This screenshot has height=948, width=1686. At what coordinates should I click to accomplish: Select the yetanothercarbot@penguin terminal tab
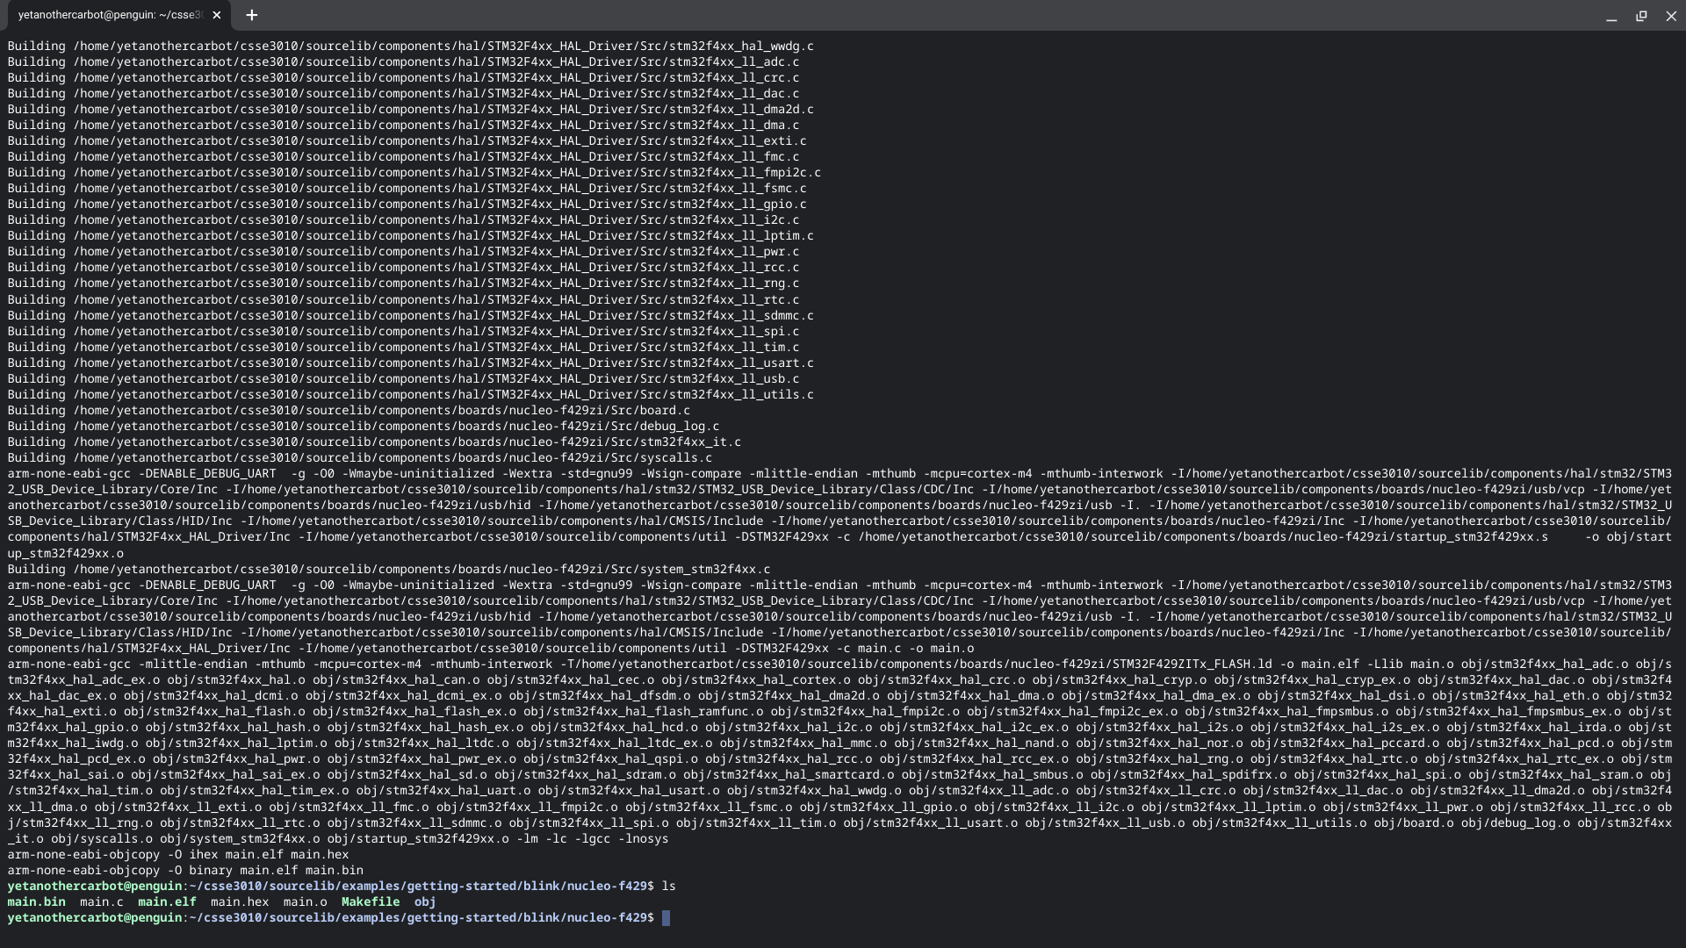[x=110, y=15]
